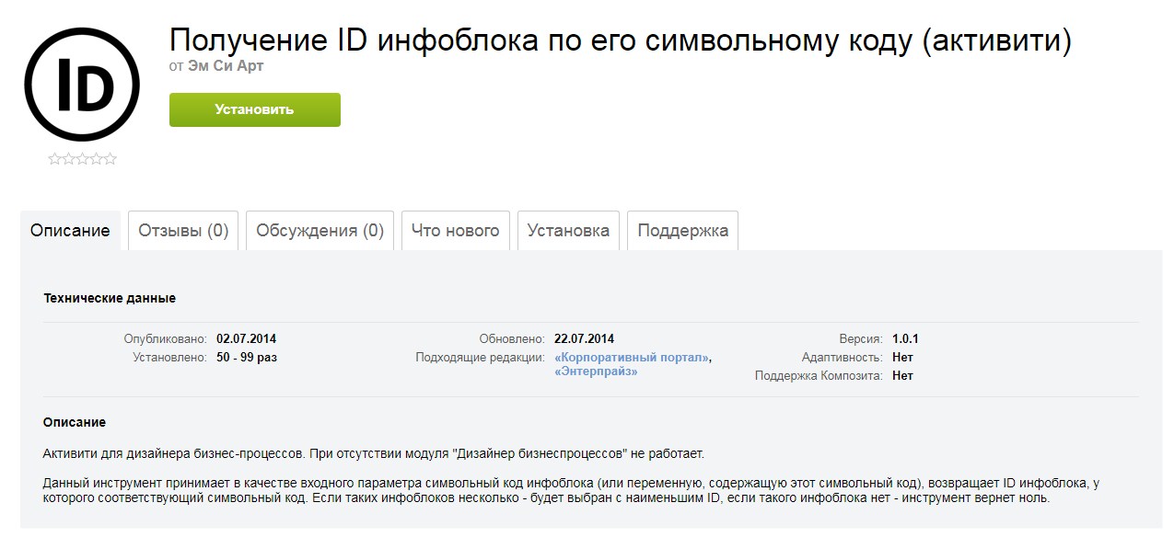1174x560 pixels.
Task: Open the Обсуждения (0) tab
Action: point(320,231)
